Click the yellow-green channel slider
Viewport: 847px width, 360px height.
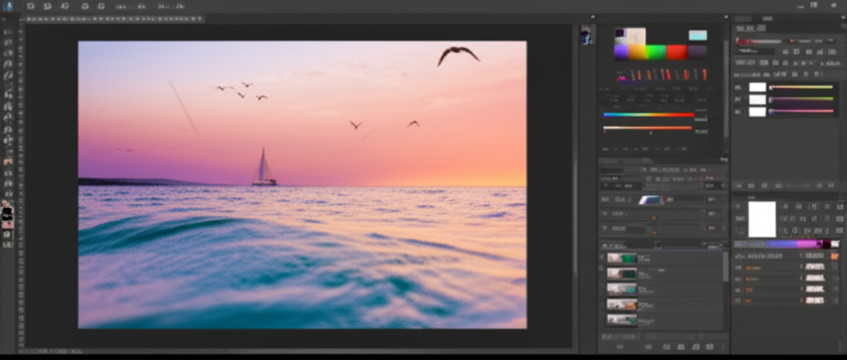(x=802, y=88)
